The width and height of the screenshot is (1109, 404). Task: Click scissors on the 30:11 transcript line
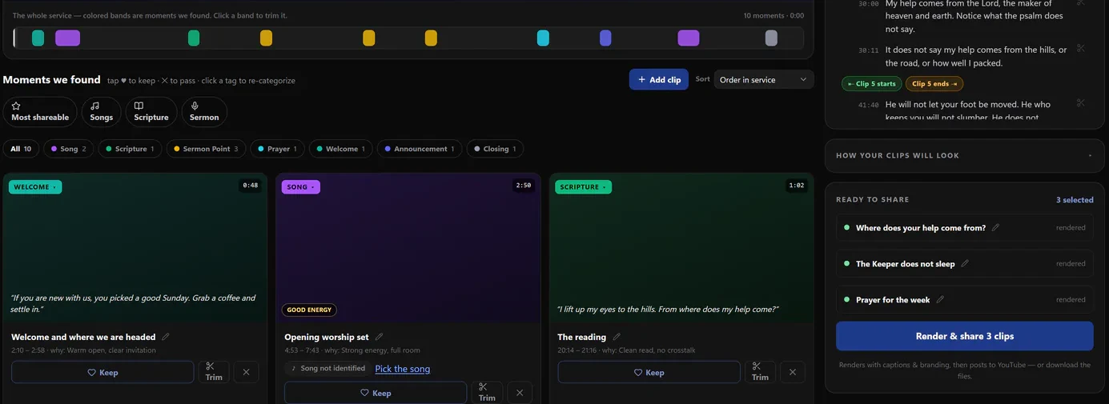(1080, 49)
